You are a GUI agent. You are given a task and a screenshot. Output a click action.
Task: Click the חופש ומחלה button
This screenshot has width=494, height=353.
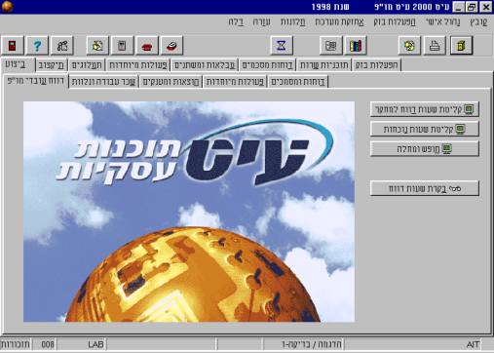click(424, 149)
